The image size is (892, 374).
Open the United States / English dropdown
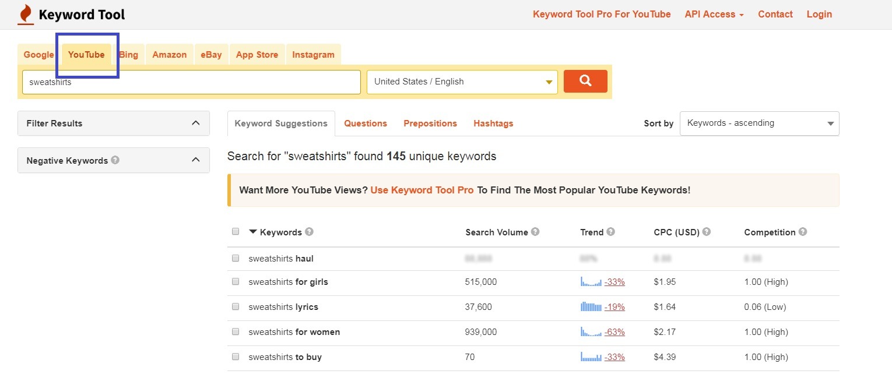462,82
